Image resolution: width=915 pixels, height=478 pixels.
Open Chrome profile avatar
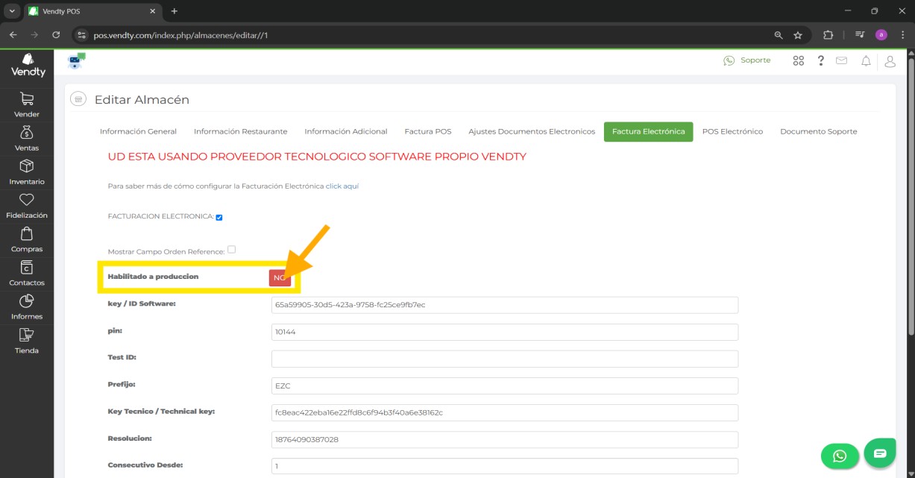tap(881, 35)
